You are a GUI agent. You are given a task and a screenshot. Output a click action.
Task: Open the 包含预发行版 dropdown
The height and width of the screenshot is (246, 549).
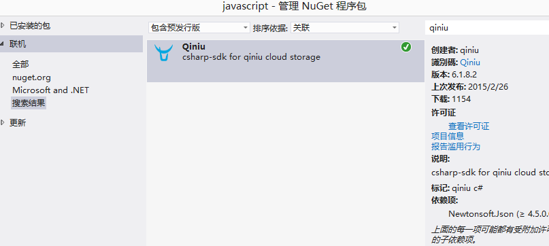tap(199, 28)
